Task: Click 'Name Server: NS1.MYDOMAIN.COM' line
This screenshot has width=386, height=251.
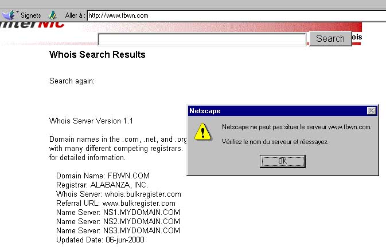Action: click(x=118, y=212)
